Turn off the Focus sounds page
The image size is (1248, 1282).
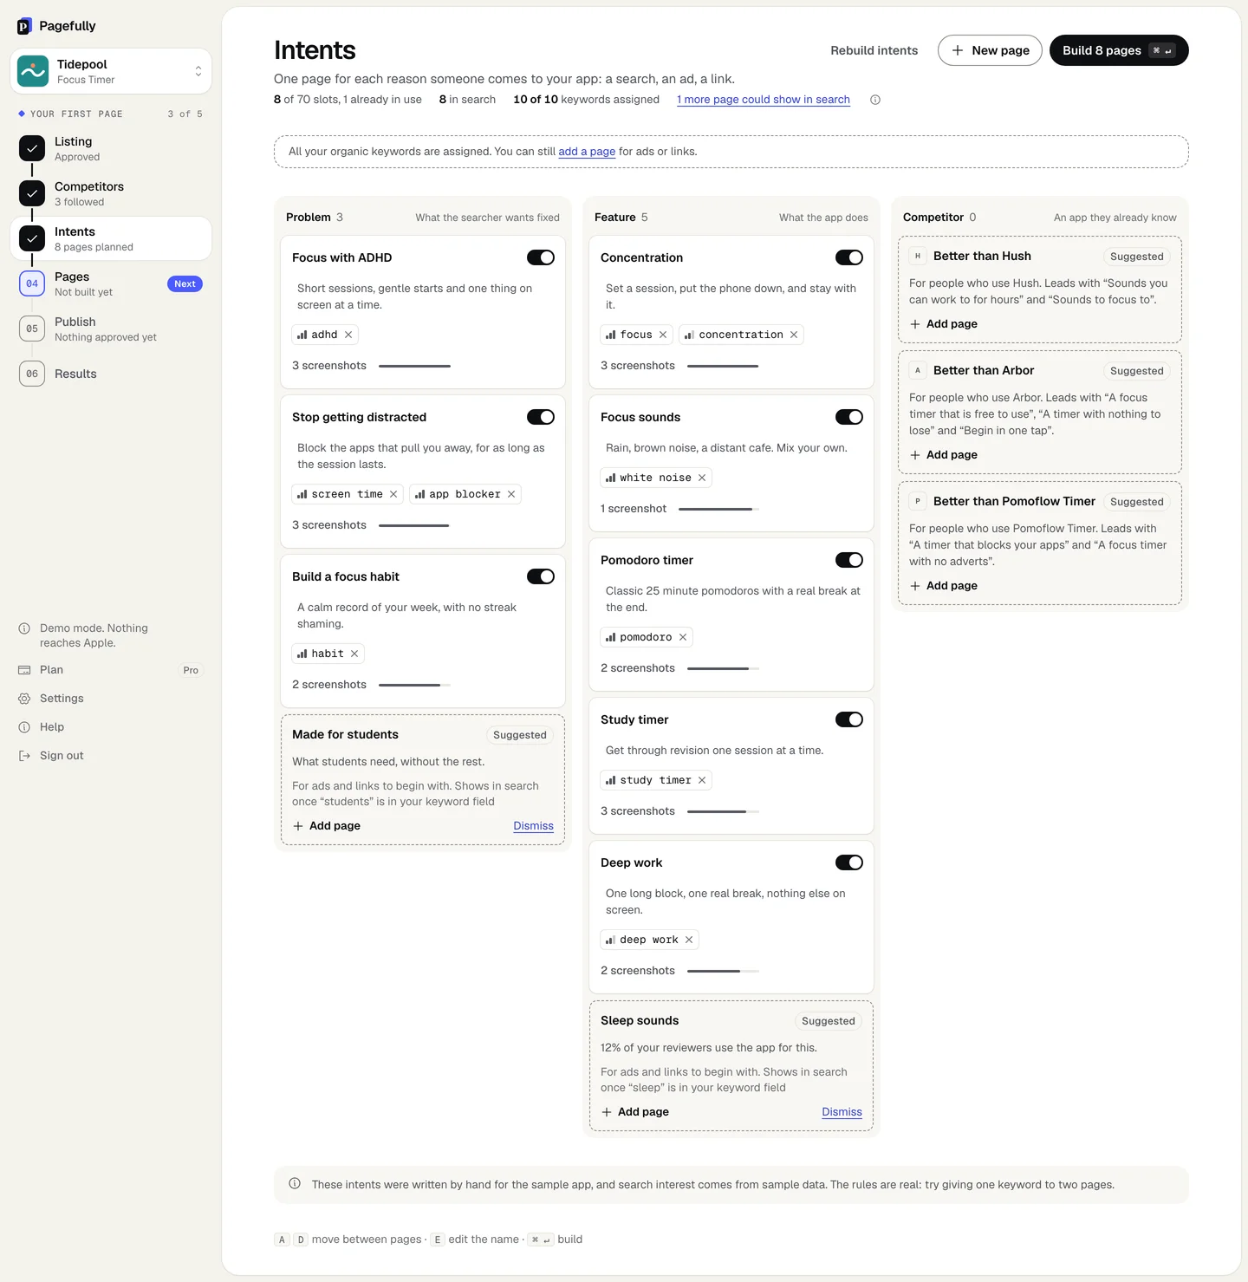849,417
